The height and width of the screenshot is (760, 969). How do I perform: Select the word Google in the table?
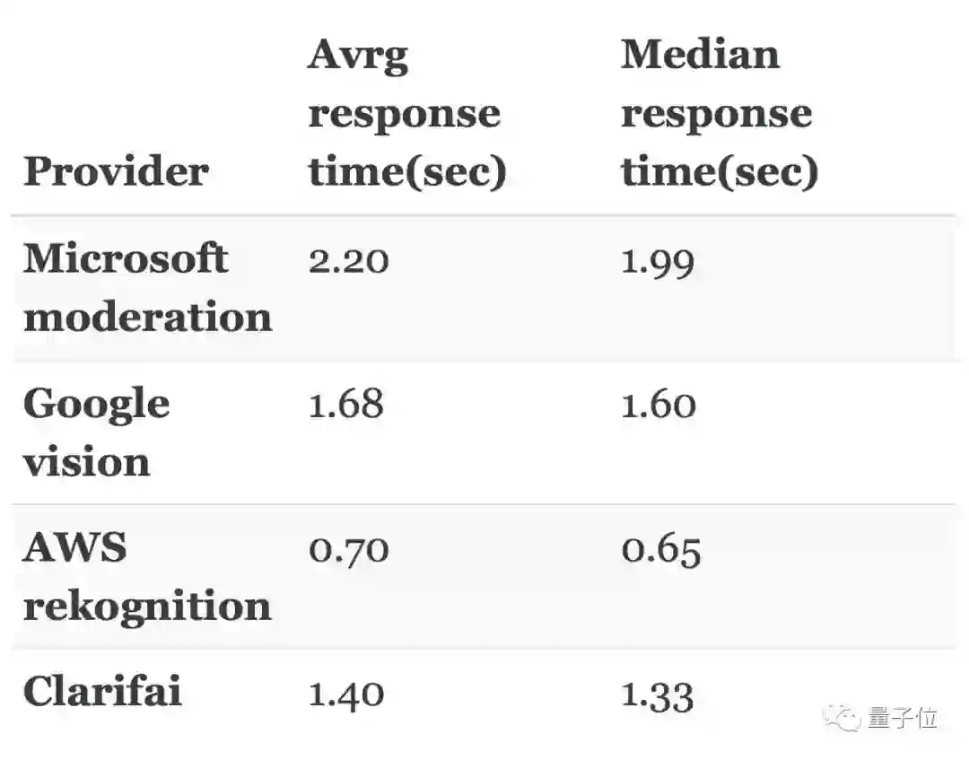point(96,404)
